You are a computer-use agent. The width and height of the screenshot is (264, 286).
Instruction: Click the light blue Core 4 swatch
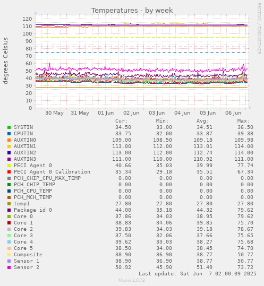pos(9,242)
